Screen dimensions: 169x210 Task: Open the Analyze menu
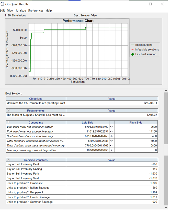tap(21, 11)
